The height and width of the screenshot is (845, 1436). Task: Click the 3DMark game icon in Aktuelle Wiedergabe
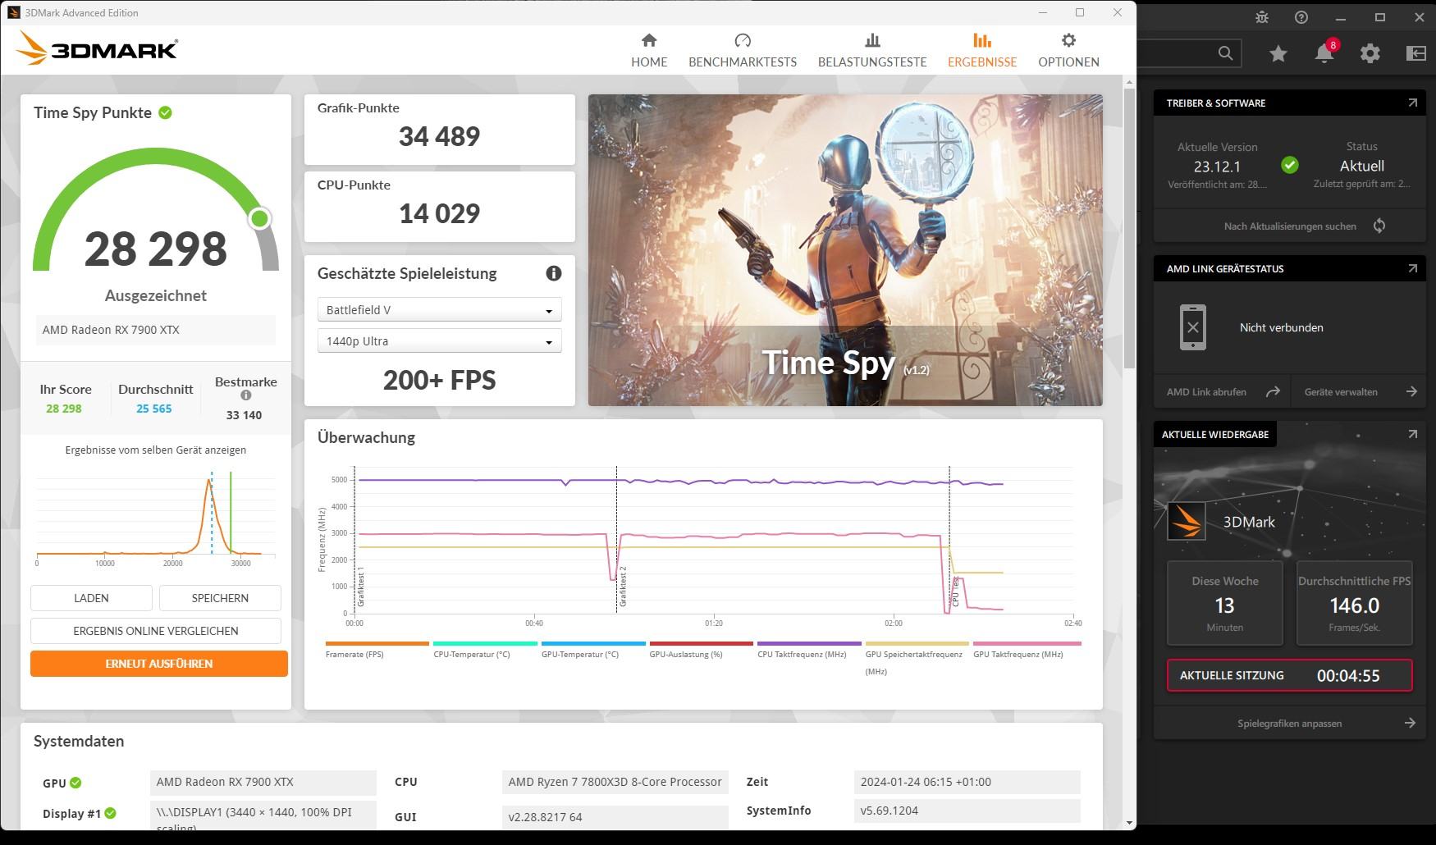coord(1187,521)
